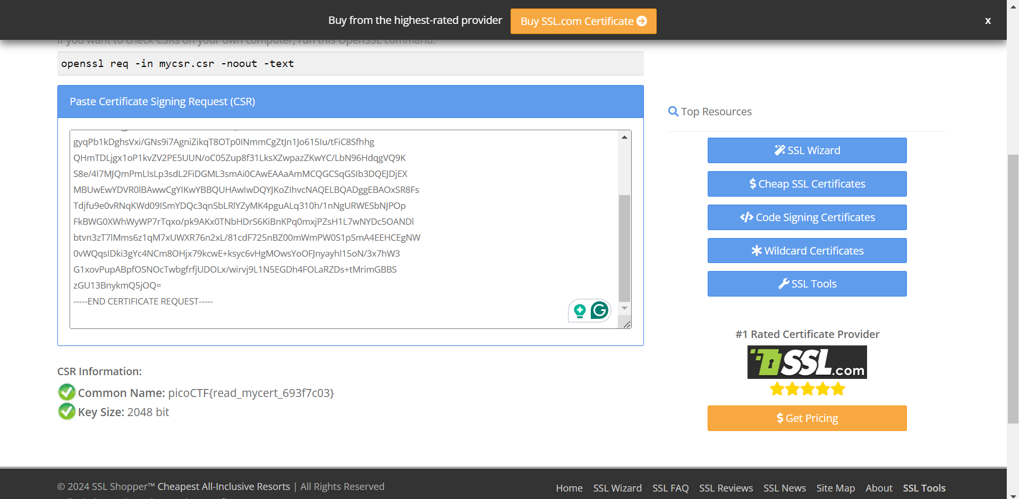Screen dimensions: 1019x499
Task: Click the green checkmark beside Key Size
Action: (66, 411)
